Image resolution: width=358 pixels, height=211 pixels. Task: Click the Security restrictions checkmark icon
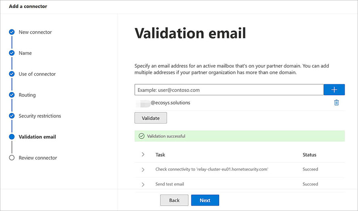pos(12,116)
